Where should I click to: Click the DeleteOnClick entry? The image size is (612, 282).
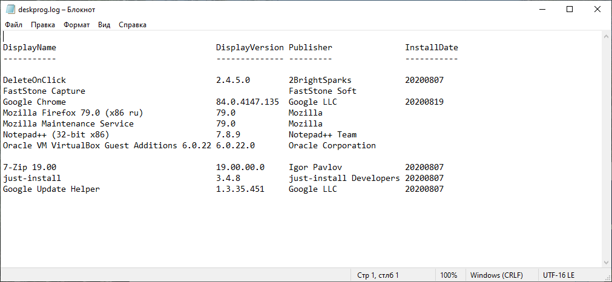(x=35, y=80)
